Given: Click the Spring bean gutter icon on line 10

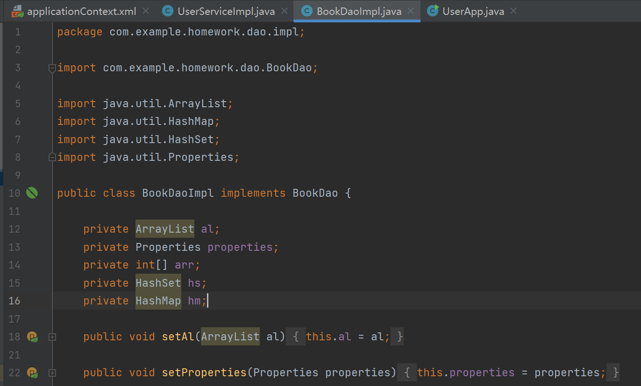Looking at the screenshot, I should coord(32,193).
